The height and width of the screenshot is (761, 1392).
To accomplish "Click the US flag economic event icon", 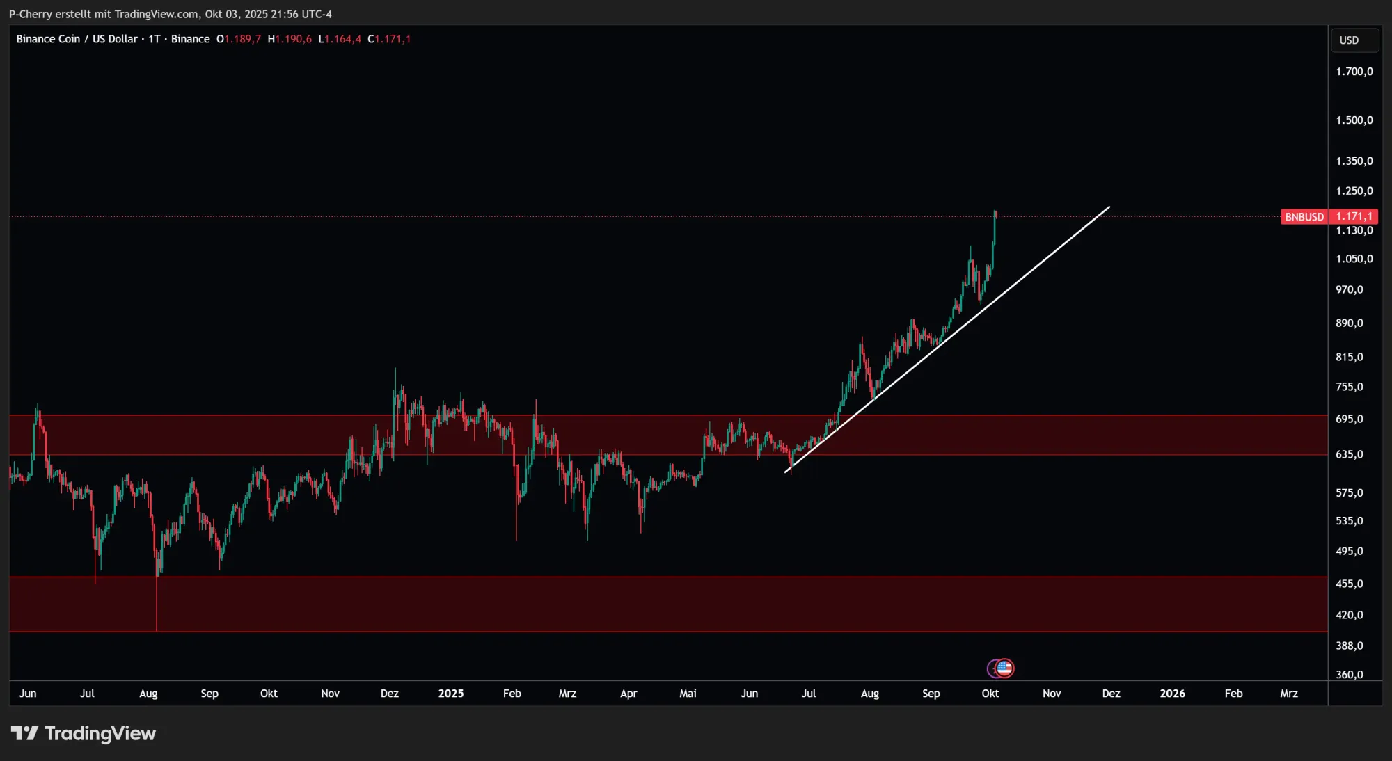I will (x=1005, y=668).
